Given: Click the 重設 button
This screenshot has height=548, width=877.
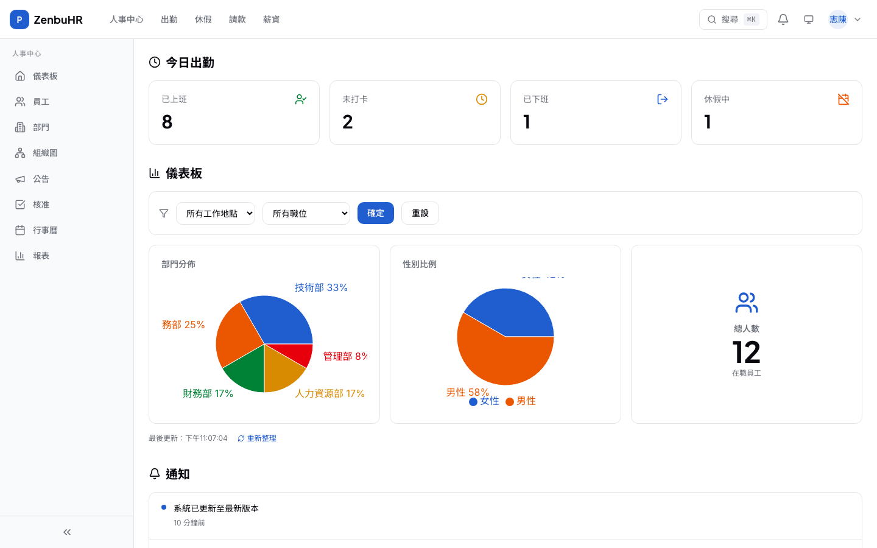Looking at the screenshot, I should pyautogui.click(x=420, y=213).
